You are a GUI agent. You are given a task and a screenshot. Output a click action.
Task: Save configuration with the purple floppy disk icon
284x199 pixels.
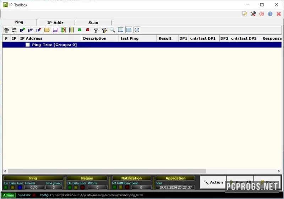[x=55, y=30]
